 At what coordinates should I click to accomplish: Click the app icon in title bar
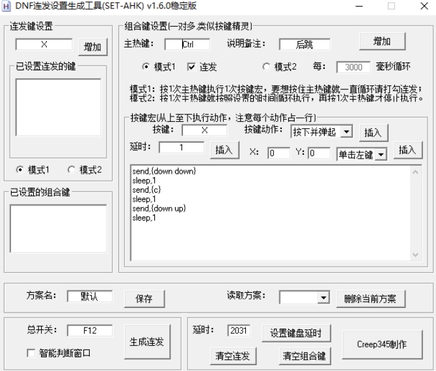[x=7, y=6]
